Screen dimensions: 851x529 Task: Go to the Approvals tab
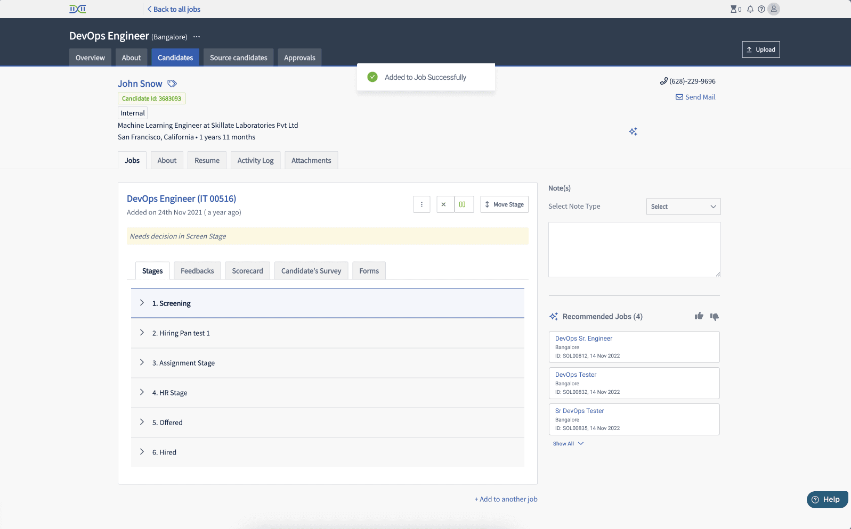(300, 57)
